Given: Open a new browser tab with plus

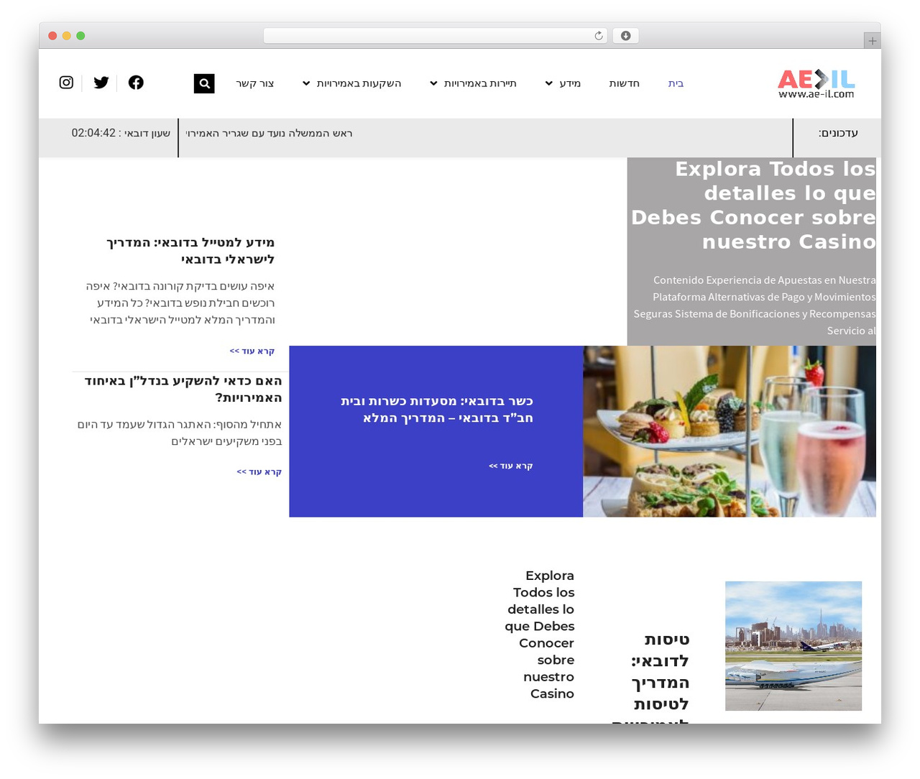Looking at the screenshot, I should tap(872, 41).
